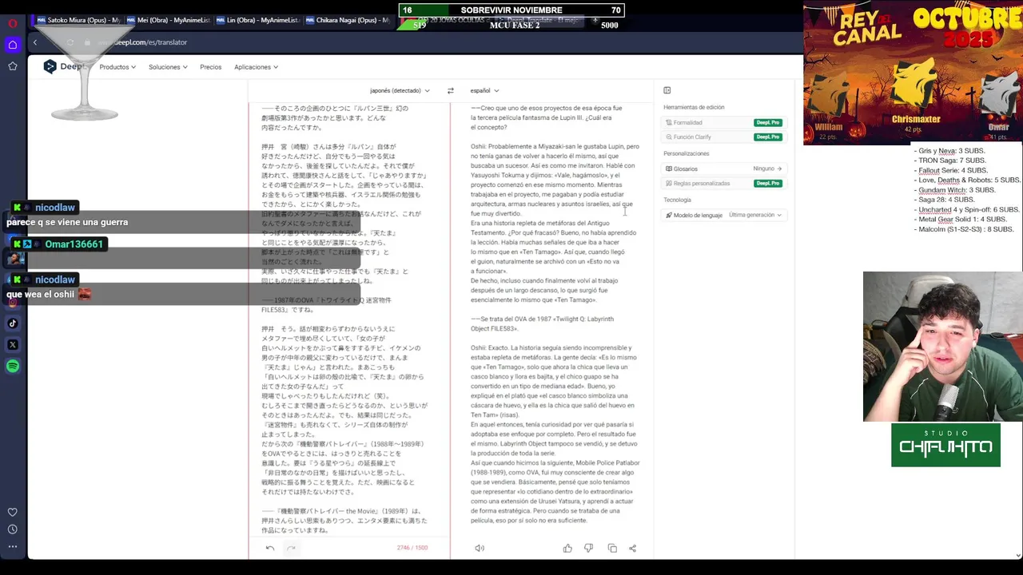Click 'TRON Saga: 7 SUBS.' list entry
1023x575 pixels.
pyautogui.click(x=952, y=161)
